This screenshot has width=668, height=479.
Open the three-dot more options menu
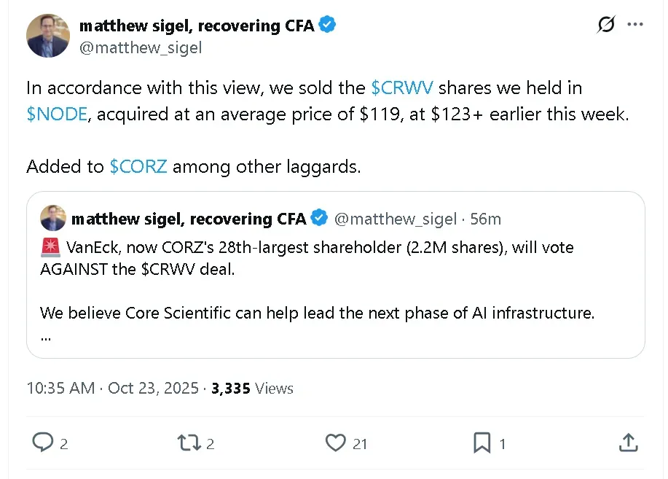(x=635, y=25)
